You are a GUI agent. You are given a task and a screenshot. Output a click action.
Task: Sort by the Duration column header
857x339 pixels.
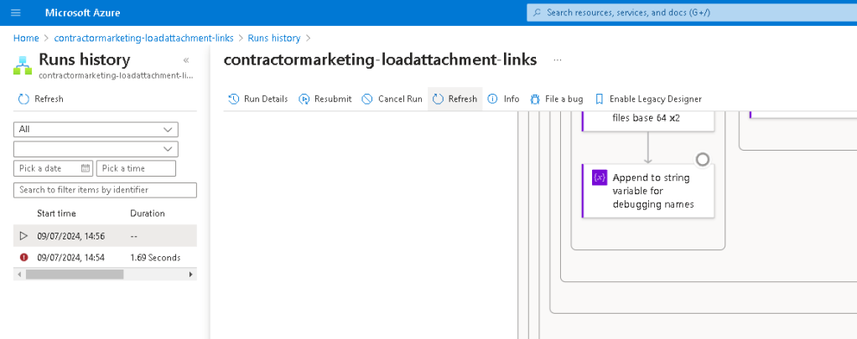(x=147, y=213)
